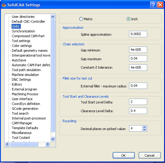Screen dimensions: 165x163
Task: Click the vertical scrollbar thumb in tree
Action: coord(53,76)
